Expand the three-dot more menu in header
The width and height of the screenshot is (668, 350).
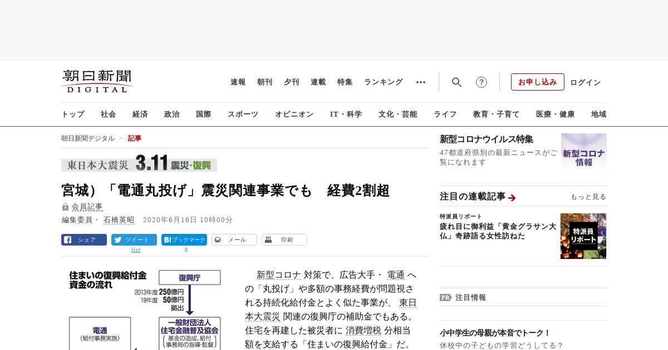[421, 82]
